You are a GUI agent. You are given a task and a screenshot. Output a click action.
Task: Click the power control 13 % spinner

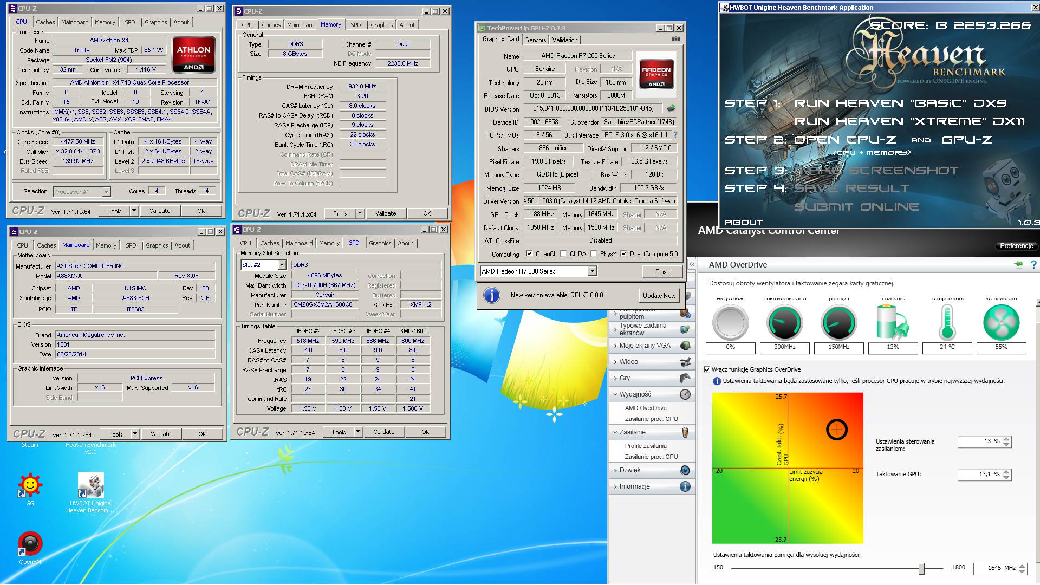pyautogui.click(x=1006, y=442)
